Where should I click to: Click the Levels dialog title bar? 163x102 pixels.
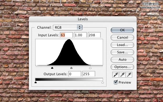click(83, 19)
